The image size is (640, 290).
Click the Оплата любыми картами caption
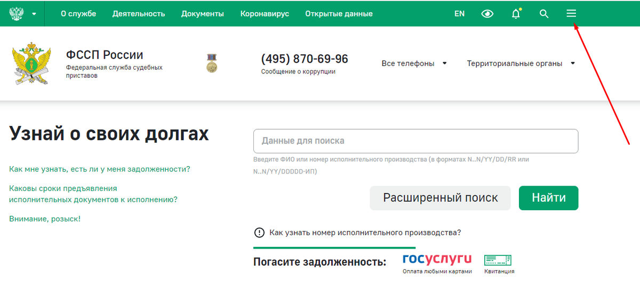437,271
